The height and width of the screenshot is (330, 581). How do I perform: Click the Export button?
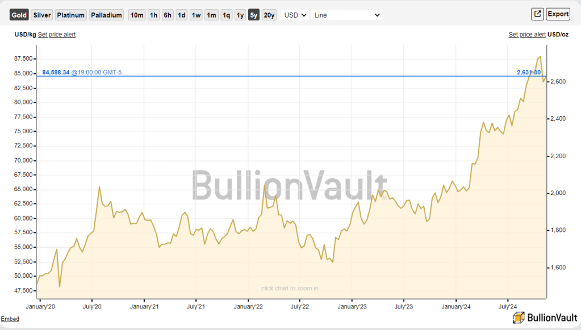558,14
